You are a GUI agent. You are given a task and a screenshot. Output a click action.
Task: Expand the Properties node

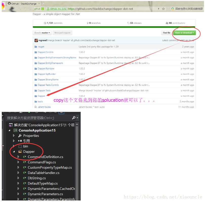[x=14, y=136]
